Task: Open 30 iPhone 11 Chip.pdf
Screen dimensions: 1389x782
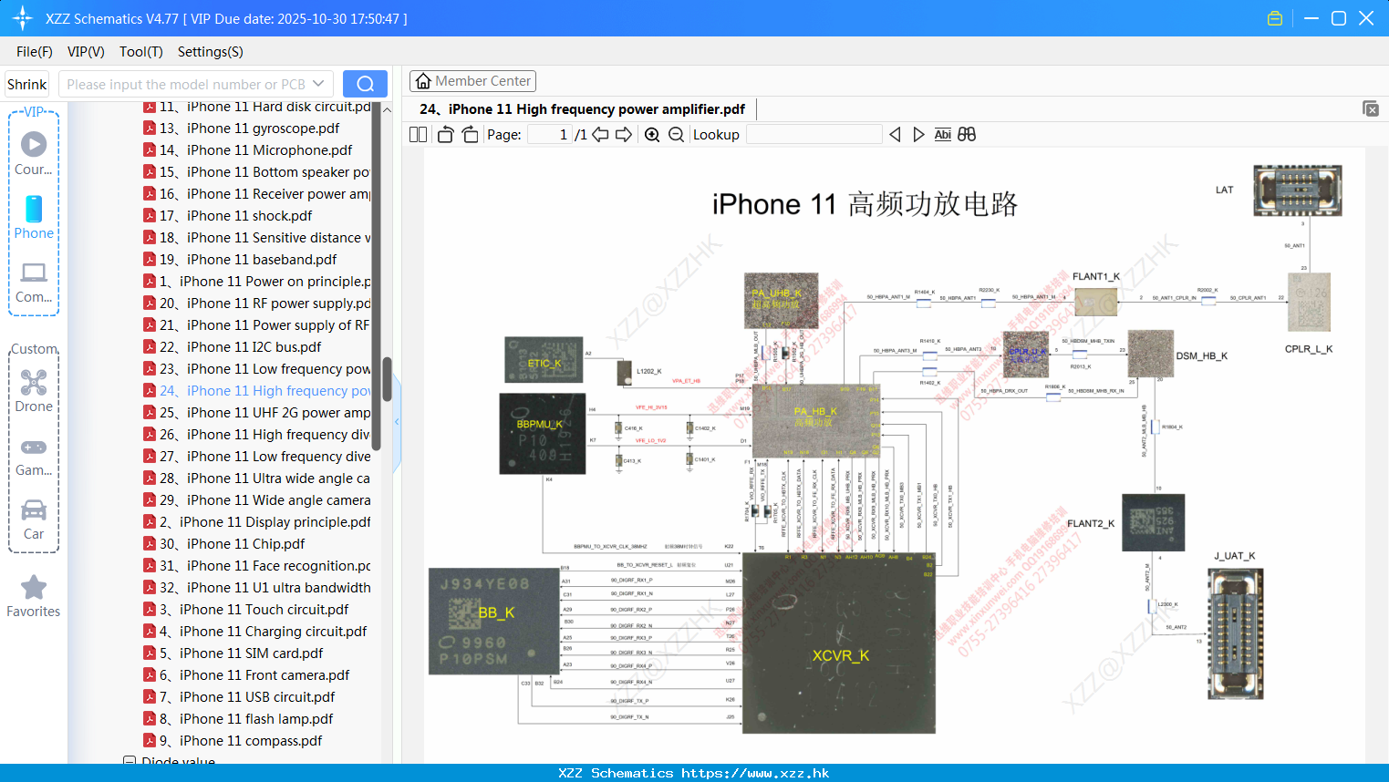Action: (x=223, y=544)
